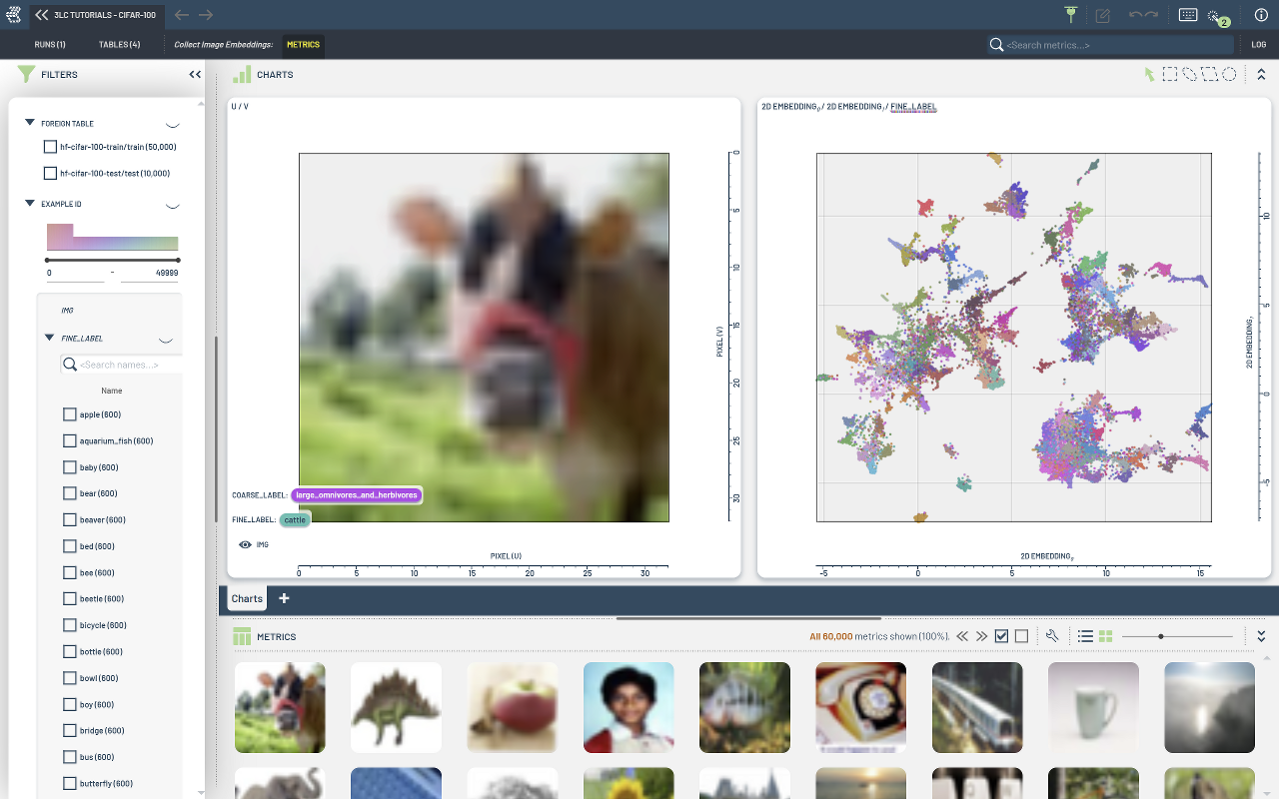Open the wrench settings in Metrics panel
This screenshot has height=799, width=1279.
point(1051,636)
